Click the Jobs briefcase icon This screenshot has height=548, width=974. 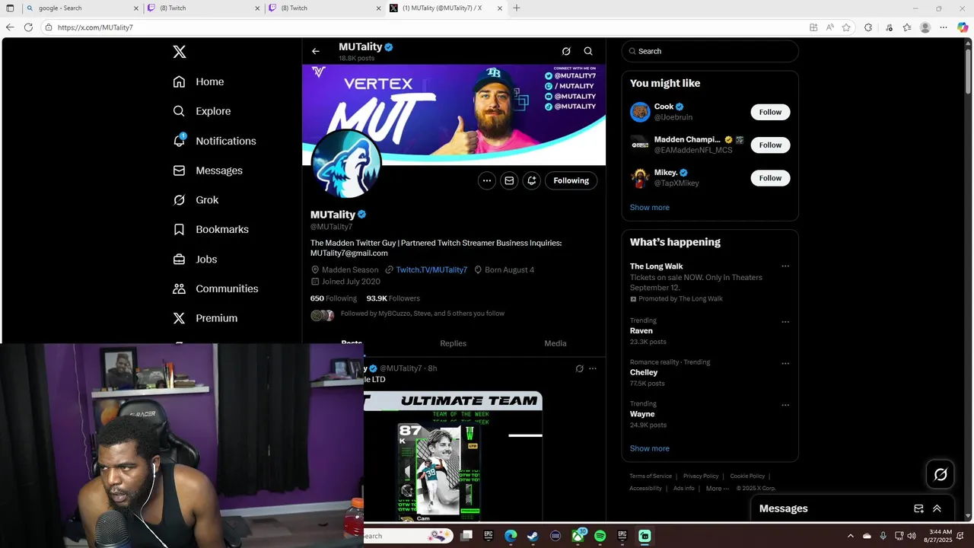[x=179, y=259]
